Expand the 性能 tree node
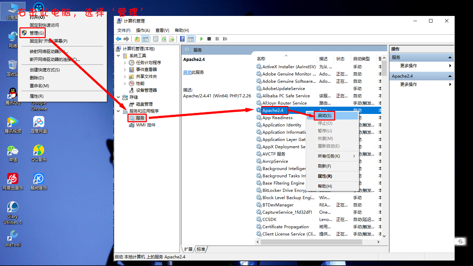473x266 pixels. coord(125,83)
